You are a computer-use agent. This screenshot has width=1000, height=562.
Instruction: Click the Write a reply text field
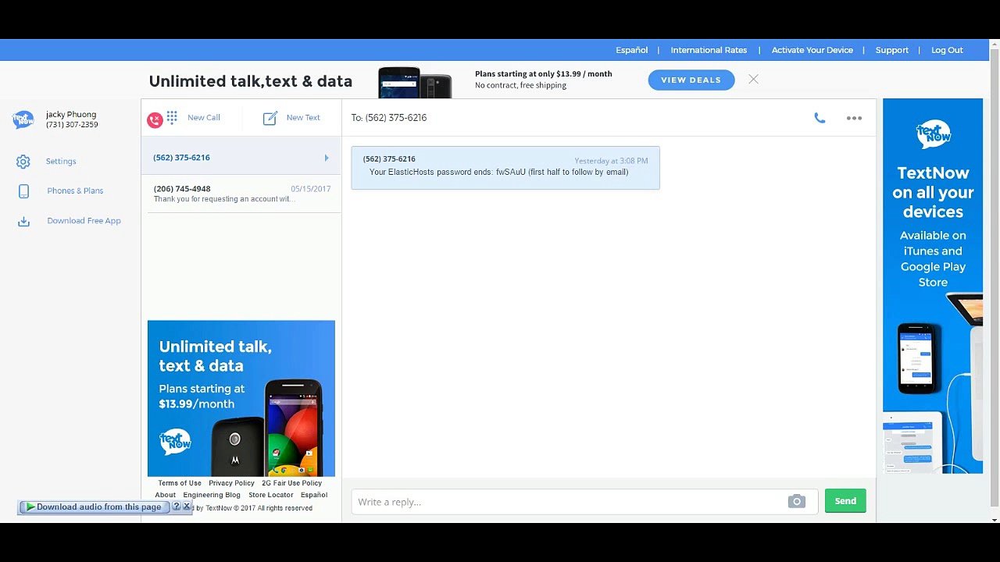(x=569, y=502)
